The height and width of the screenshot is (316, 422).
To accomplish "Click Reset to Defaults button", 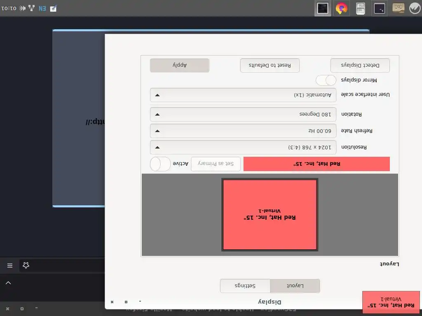I will [270, 65].
